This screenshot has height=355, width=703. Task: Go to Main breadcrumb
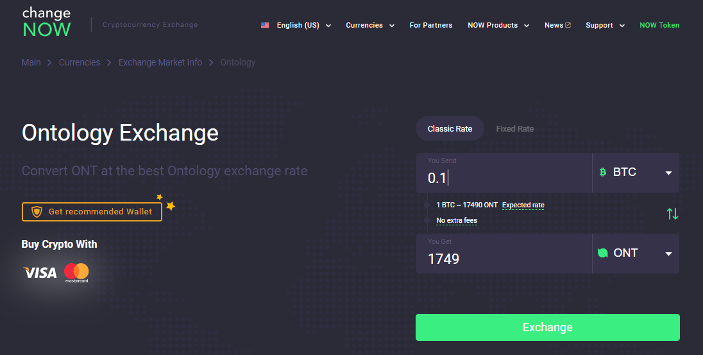(x=31, y=62)
